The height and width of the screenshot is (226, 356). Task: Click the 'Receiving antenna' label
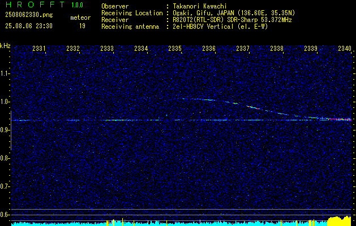130,27
